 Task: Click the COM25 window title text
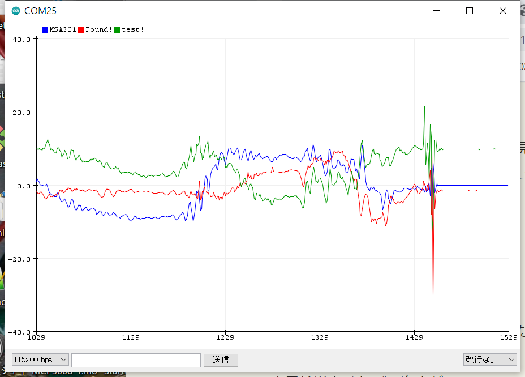point(40,11)
